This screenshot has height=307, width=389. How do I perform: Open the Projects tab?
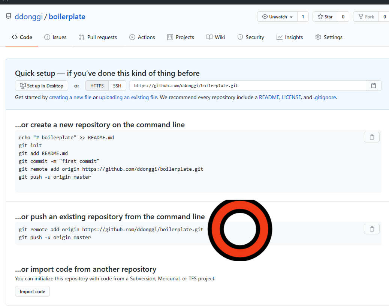coord(181,37)
